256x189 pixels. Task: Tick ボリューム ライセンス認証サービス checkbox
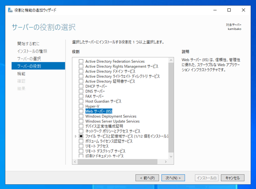pos(81,141)
